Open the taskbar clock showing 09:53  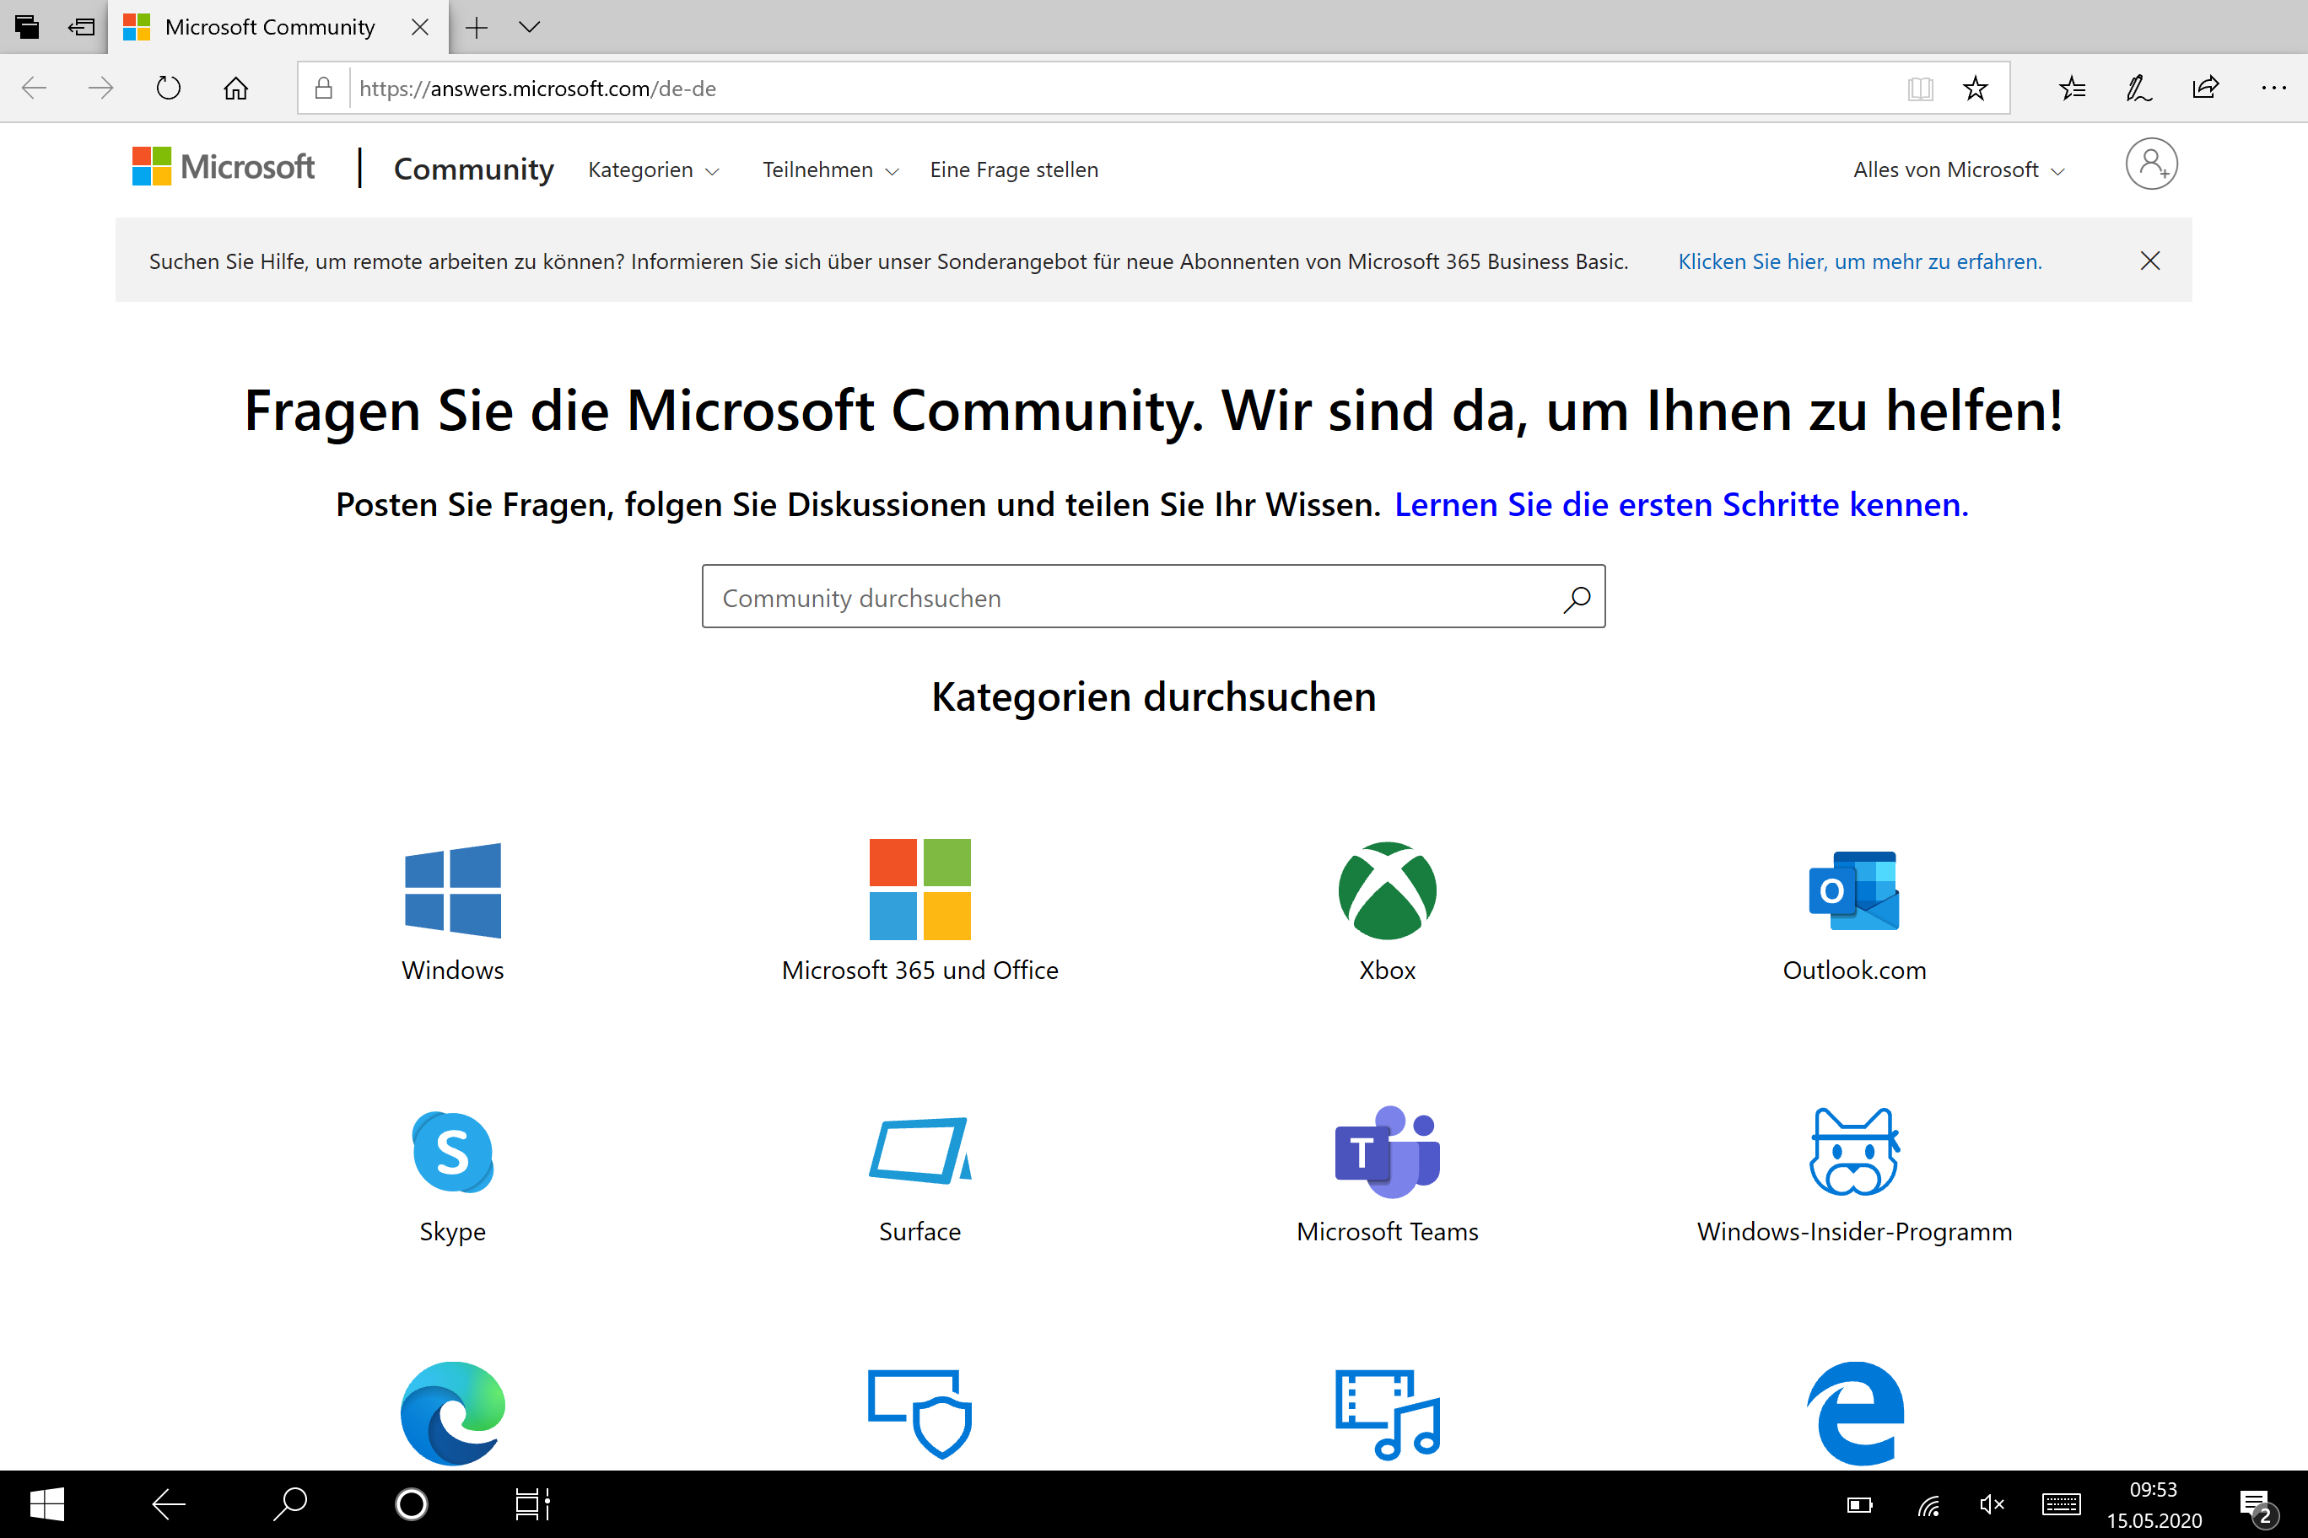click(x=2153, y=1504)
